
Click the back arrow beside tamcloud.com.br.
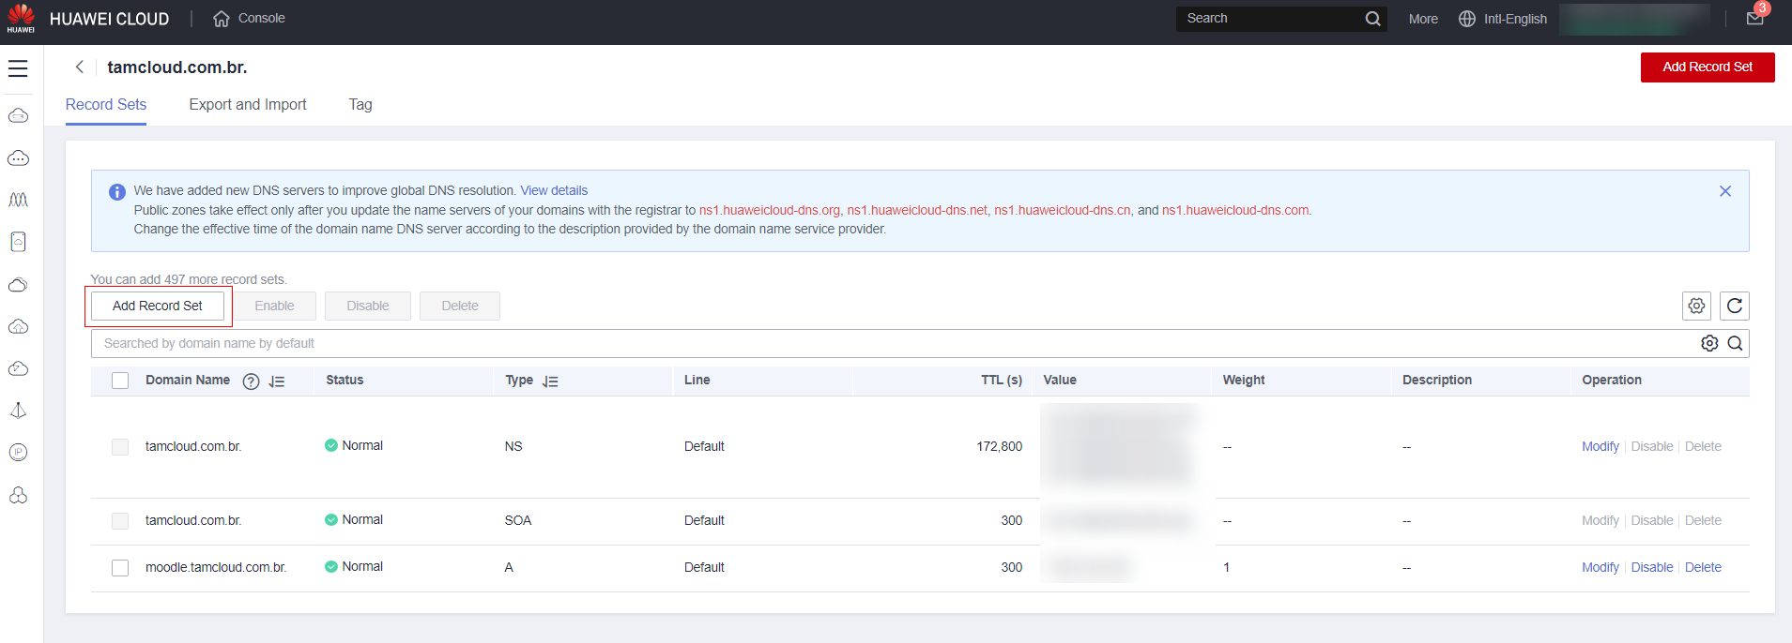click(x=80, y=67)
